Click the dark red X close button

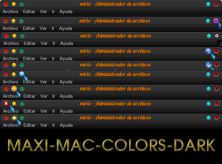6,104
